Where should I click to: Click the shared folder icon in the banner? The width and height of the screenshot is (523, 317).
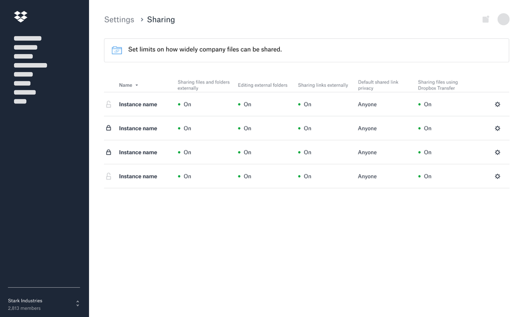pos(117,50)
